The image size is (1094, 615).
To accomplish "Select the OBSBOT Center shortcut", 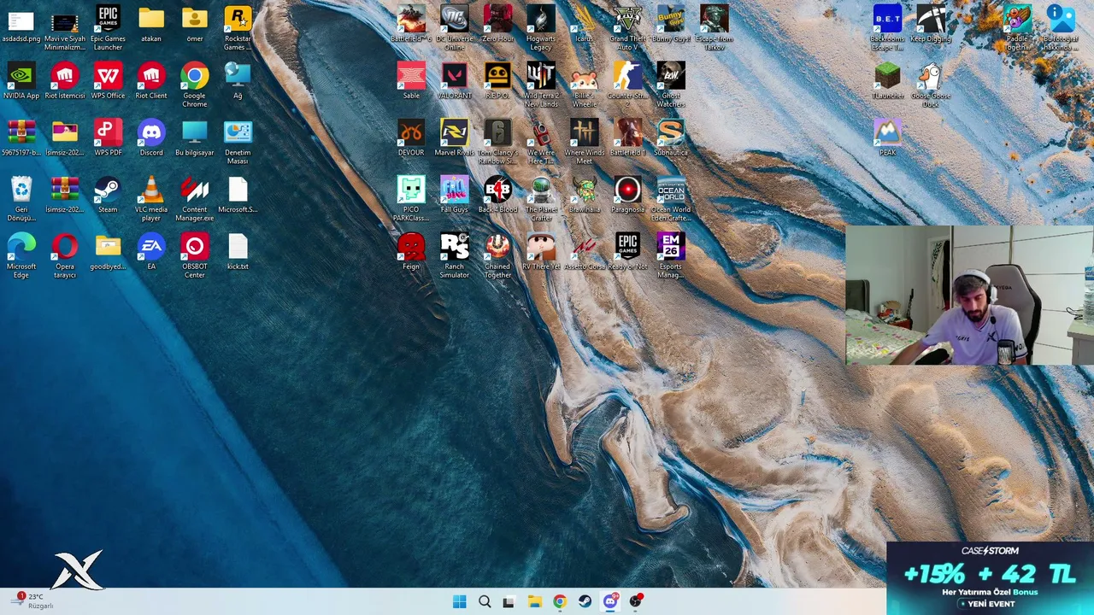I will click(195, 256).
